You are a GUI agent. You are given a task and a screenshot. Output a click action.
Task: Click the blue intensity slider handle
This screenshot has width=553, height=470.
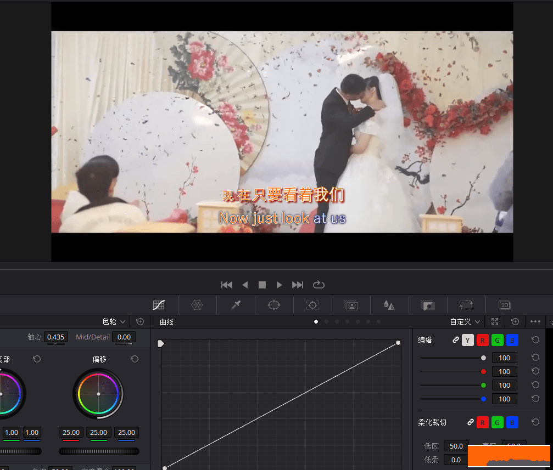483,399
